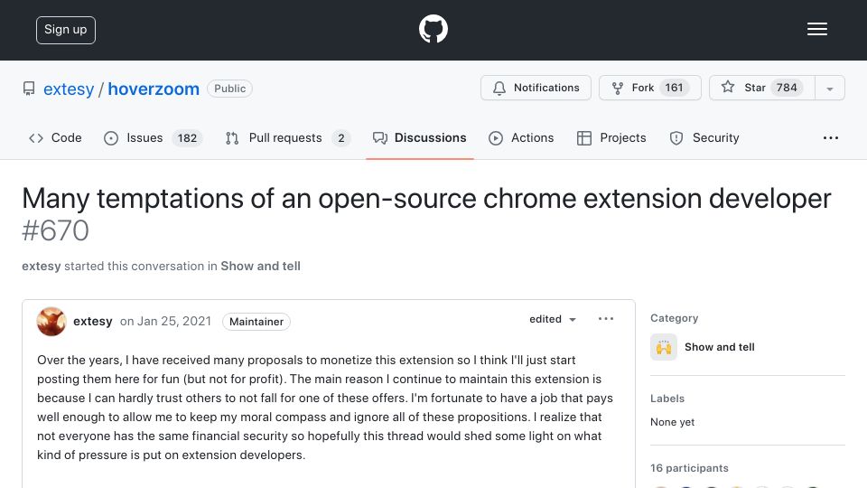Open the extesy owner link
This screenshot has width=867, height=488.
pyautogui.click(x=69, y=89)
